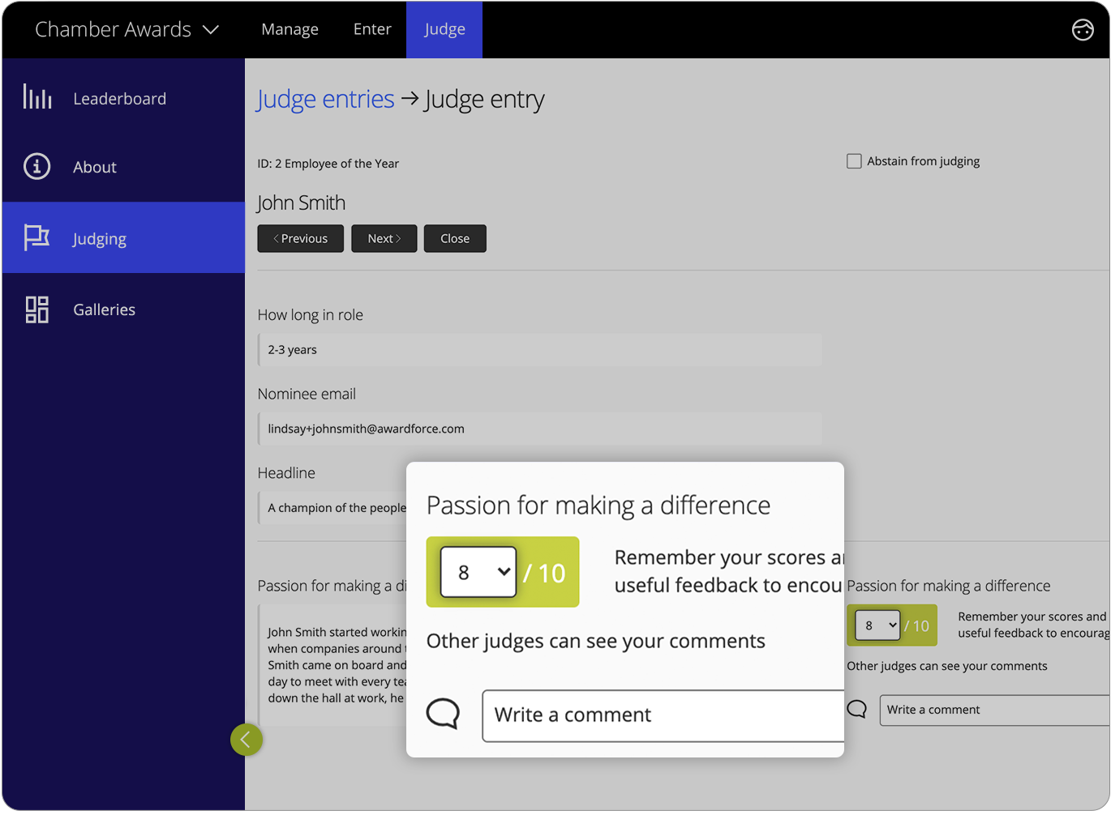1111x815 pixels.
Task: Click ID: 2 Employee of the Year text
Action: [328, 164]
